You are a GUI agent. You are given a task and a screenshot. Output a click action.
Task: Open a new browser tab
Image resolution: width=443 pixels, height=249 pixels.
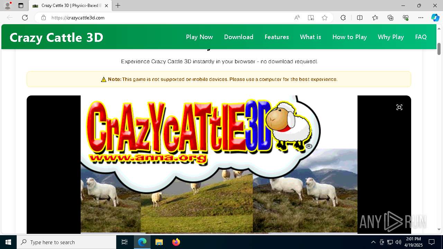point(118,6)
